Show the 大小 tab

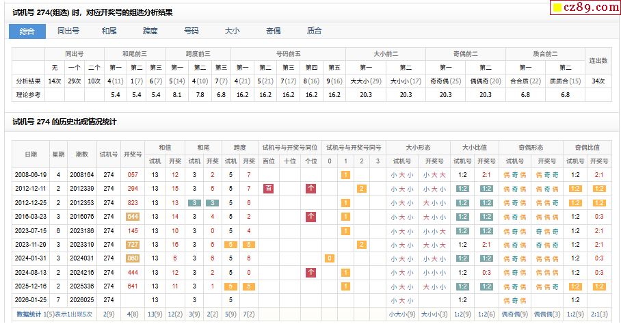(x=233, y=31)
